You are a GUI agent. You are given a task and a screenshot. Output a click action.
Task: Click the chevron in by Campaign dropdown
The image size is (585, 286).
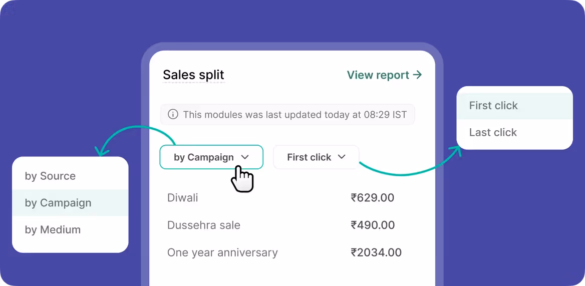pyautogui.click(x=245, y=157)
